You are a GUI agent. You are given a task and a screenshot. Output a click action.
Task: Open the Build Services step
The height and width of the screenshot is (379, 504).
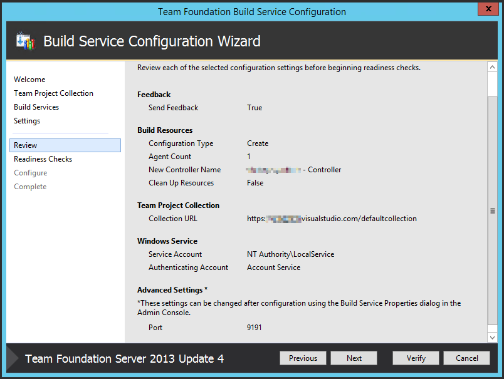[36, 107]
